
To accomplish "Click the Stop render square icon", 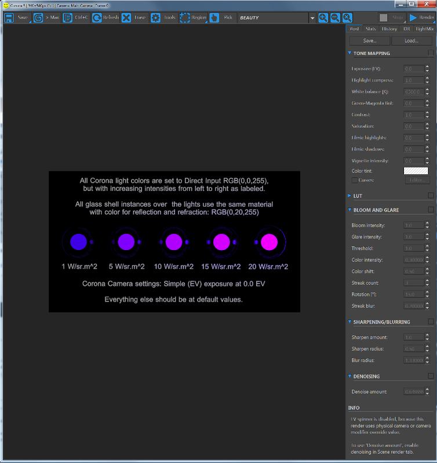I will click(384, 18).
